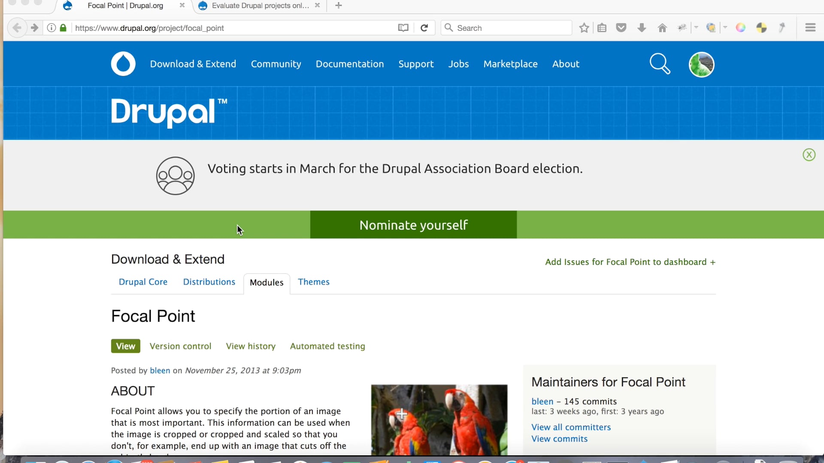The image size is (824, 463).
Task: Click the pin extension icon
Action: tap(782, 28)
